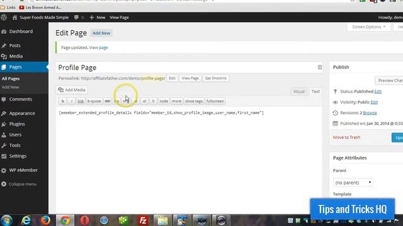Switch to the Text editor tab
Viewport: 403px width, 226px height.
click(315, 92)
